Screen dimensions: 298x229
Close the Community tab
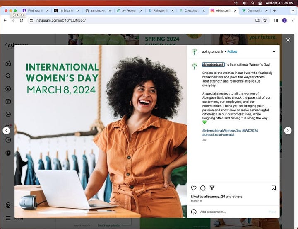pos(266,11)
